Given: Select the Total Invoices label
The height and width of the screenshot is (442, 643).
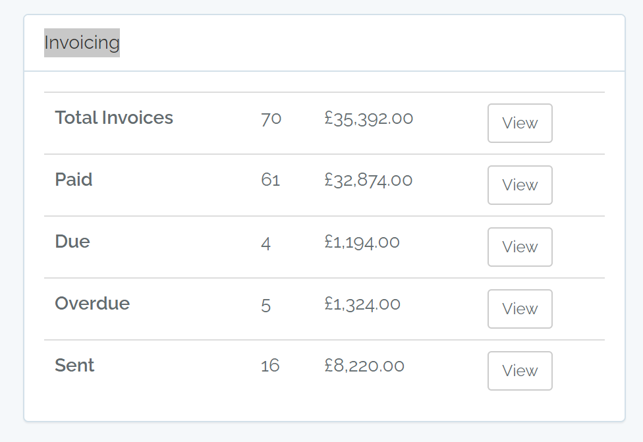Looking at the screenshot, I should [114, 118].
